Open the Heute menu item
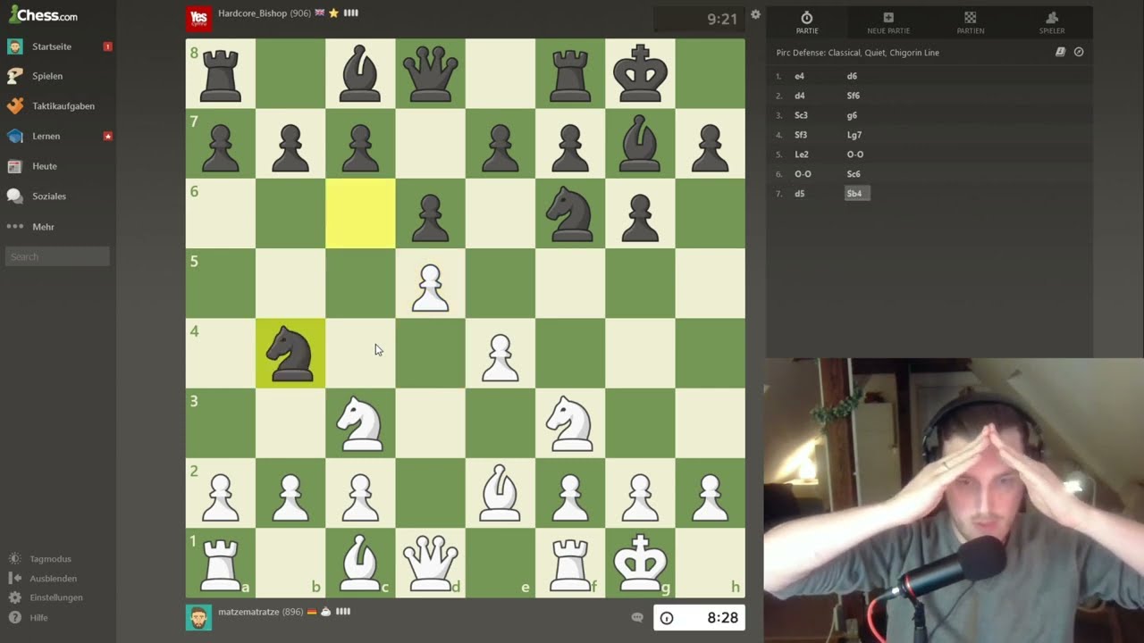 pos(44,166)
